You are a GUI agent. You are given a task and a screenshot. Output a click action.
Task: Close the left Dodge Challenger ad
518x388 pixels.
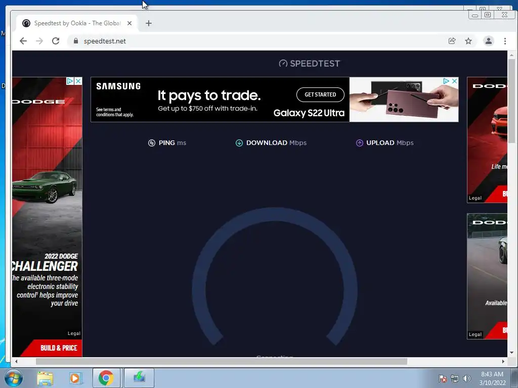[x=78, y=81]
